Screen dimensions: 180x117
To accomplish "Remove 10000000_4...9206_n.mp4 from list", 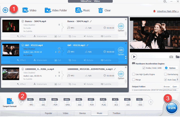I will pos(126,67).
